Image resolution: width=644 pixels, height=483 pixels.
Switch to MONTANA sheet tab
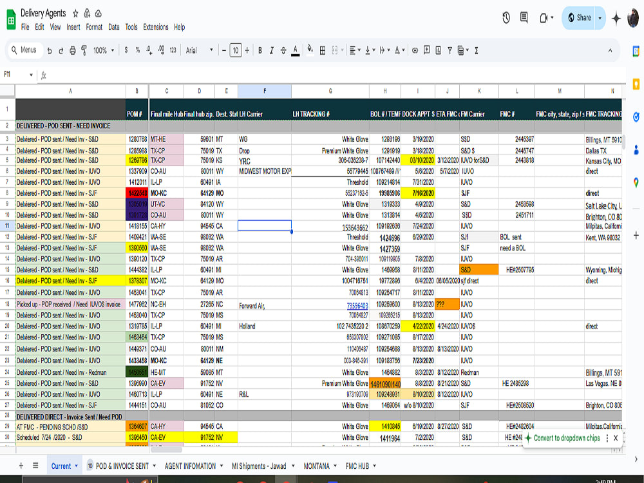[316, 466]
